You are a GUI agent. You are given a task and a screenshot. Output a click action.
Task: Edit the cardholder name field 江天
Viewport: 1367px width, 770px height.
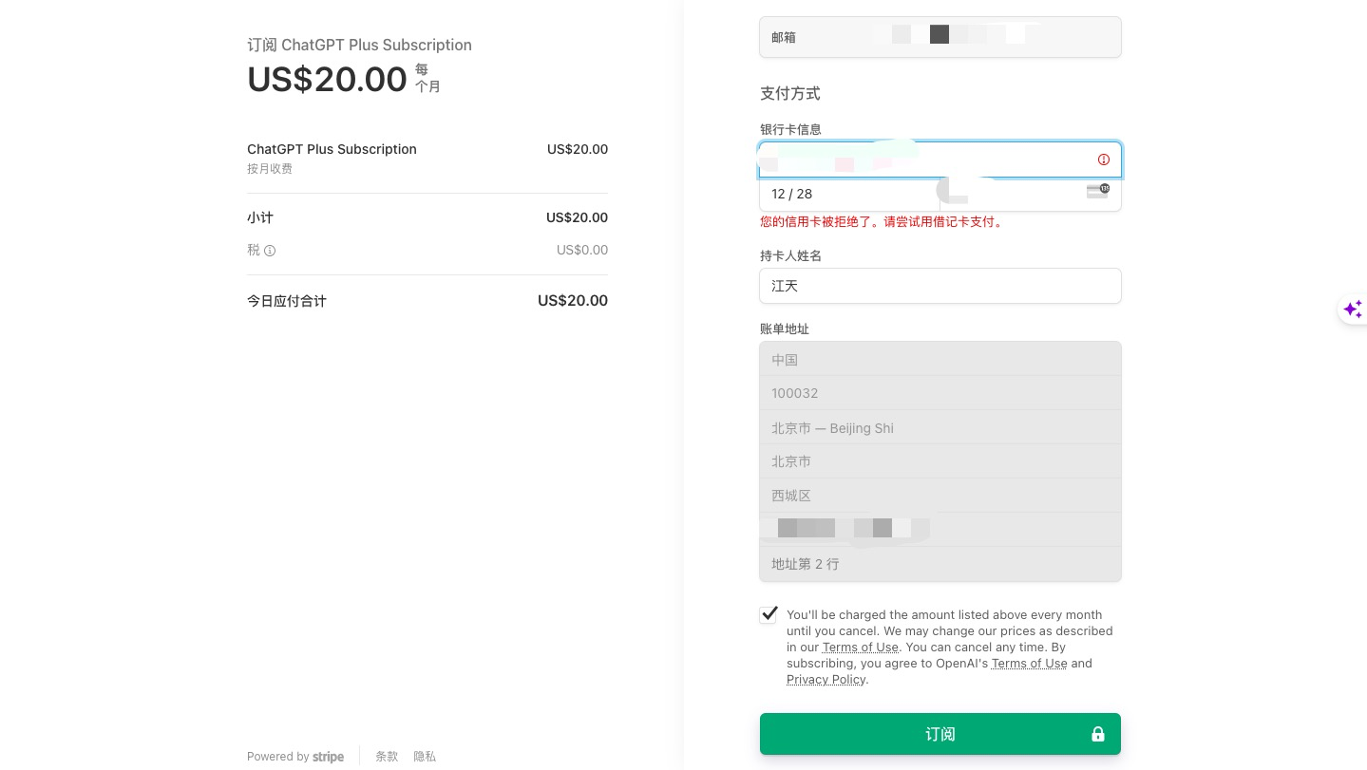(x=940, y=286)
